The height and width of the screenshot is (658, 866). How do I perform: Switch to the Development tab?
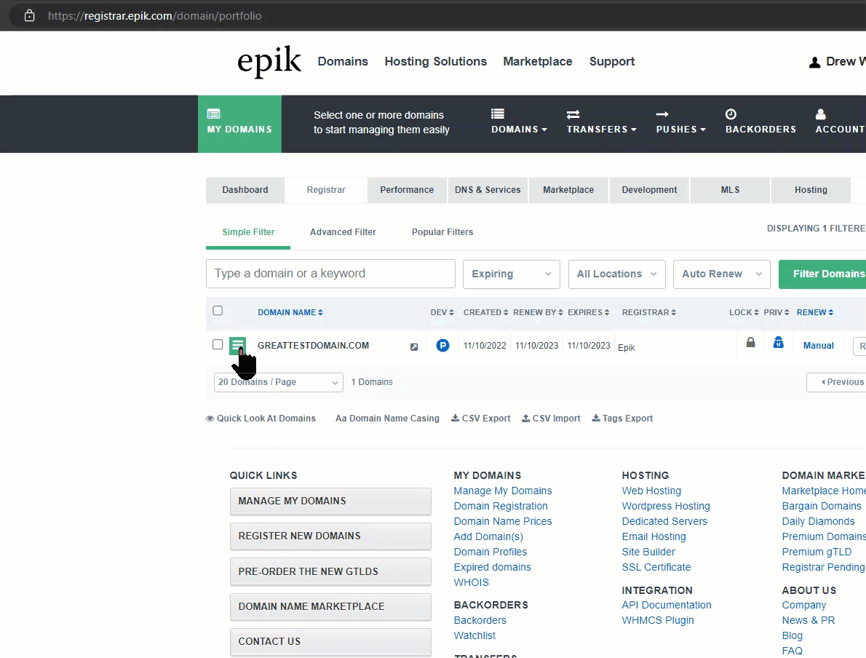coord(649,190)
